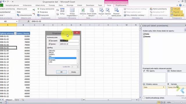This screenshot has height=104, width=186.
Task: Switch to page layout view in status bar
Action: [162, 103]
